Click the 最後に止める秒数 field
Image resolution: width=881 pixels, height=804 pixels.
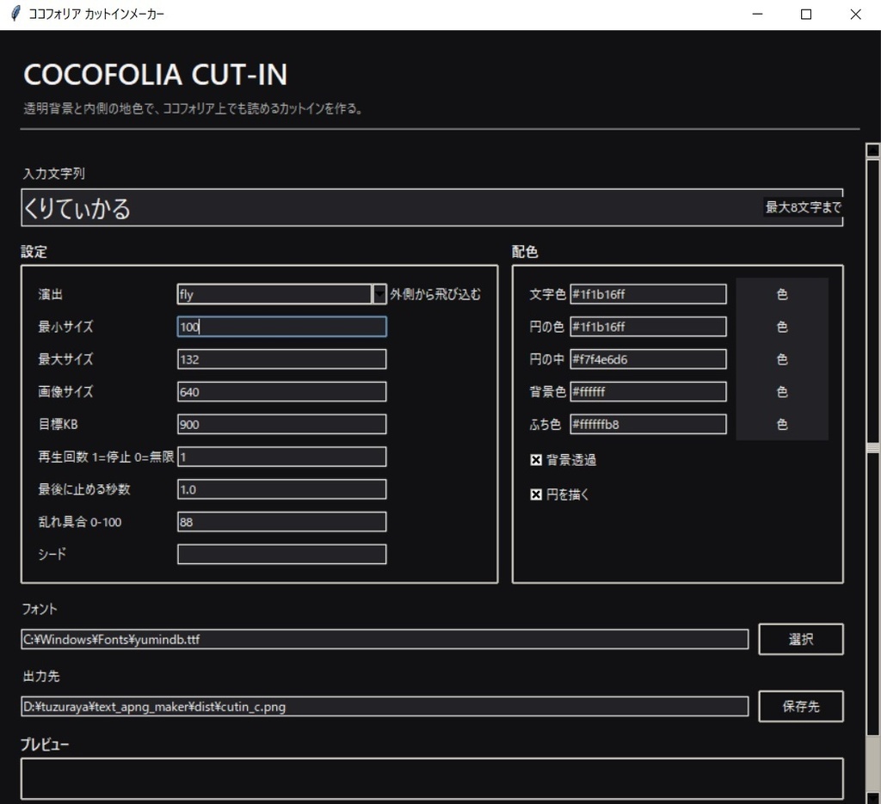[281, 489]
